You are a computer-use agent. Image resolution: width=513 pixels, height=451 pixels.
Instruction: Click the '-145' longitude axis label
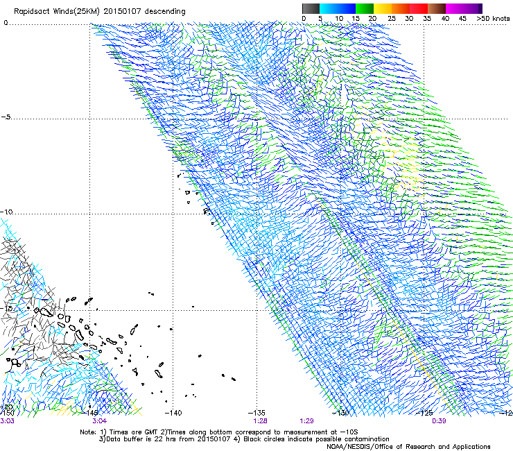coord(89,413)
